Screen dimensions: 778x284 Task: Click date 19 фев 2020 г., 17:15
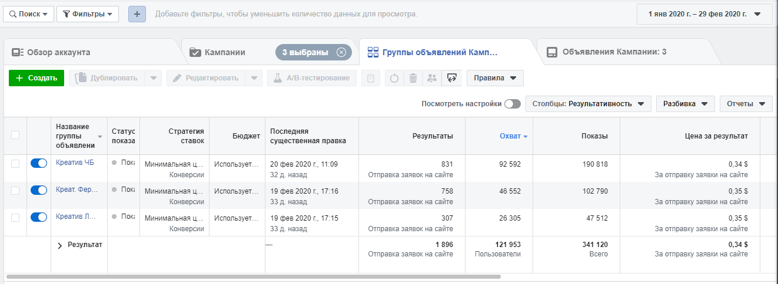[304, 218]
